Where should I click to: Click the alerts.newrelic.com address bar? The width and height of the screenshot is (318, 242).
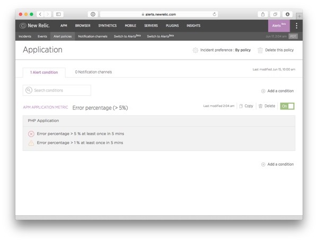159,14
